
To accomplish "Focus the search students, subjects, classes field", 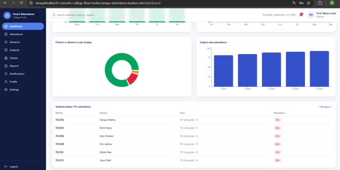I will tap(85, 15).
